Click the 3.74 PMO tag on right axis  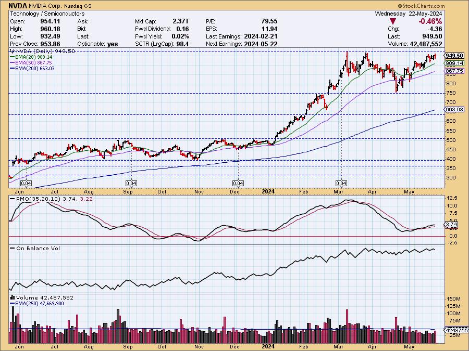452,225
